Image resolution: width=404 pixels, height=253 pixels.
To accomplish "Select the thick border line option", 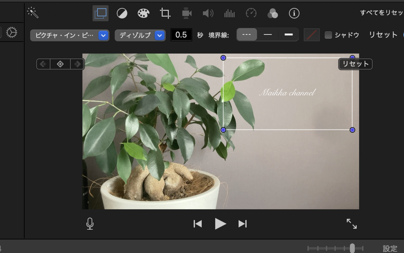I will [x=289, y=35].
